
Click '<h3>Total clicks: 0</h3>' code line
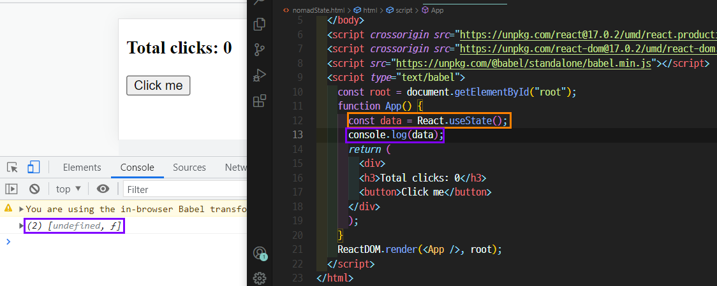pos(423,178)
